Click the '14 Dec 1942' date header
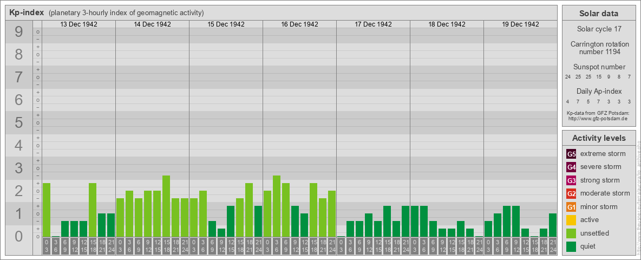Viewport: 641px width, 260px height. pyautogui.click(x=153, y=24)
